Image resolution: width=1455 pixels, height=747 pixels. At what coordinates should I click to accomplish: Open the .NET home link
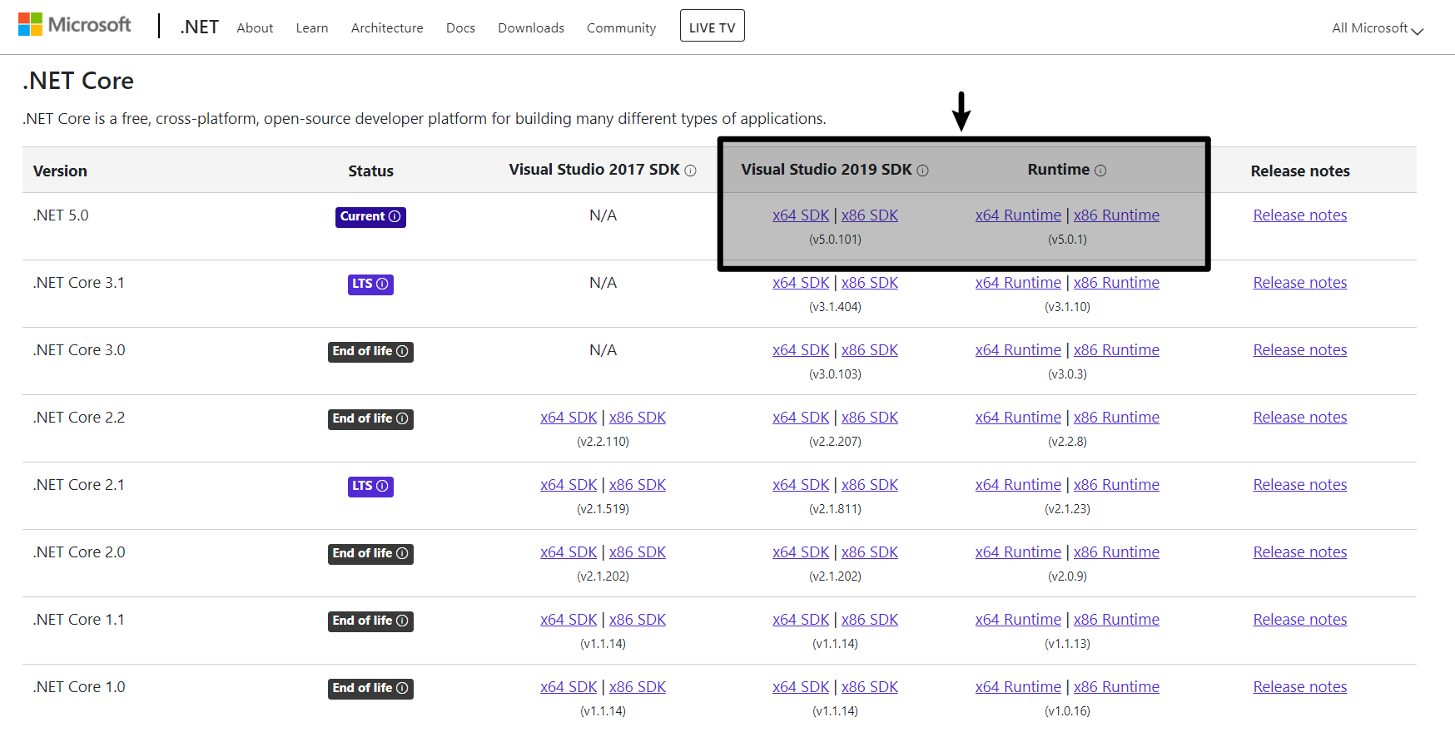pyautogui.click(x=200, y=27)
